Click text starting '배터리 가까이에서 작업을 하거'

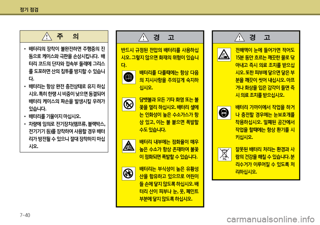pyautogui.click(x=265, y=122)
